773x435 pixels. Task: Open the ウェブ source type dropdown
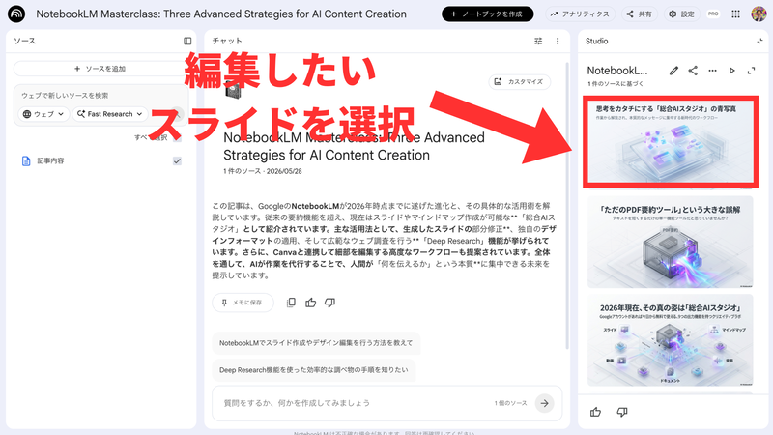click(x=43, y=114)
